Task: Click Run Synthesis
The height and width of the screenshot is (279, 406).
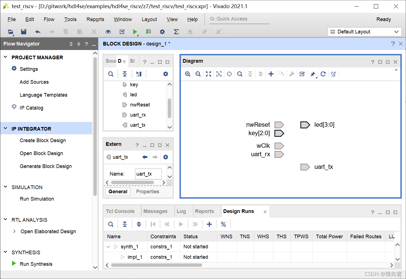Action: click(x=36, y=264)
